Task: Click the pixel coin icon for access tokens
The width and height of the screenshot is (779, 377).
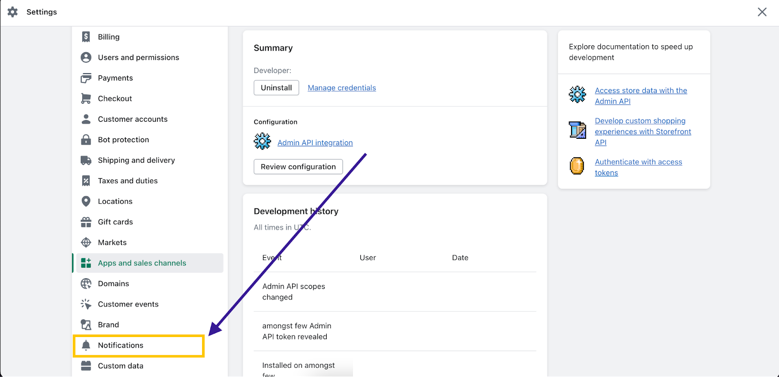Action: click(x=577, y=166)
